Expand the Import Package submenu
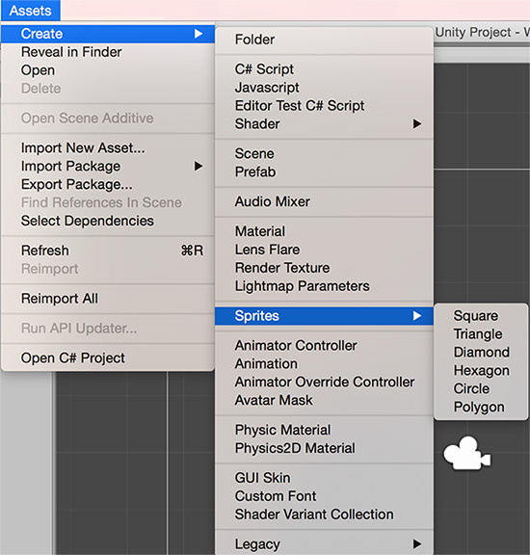 (108, 166)
